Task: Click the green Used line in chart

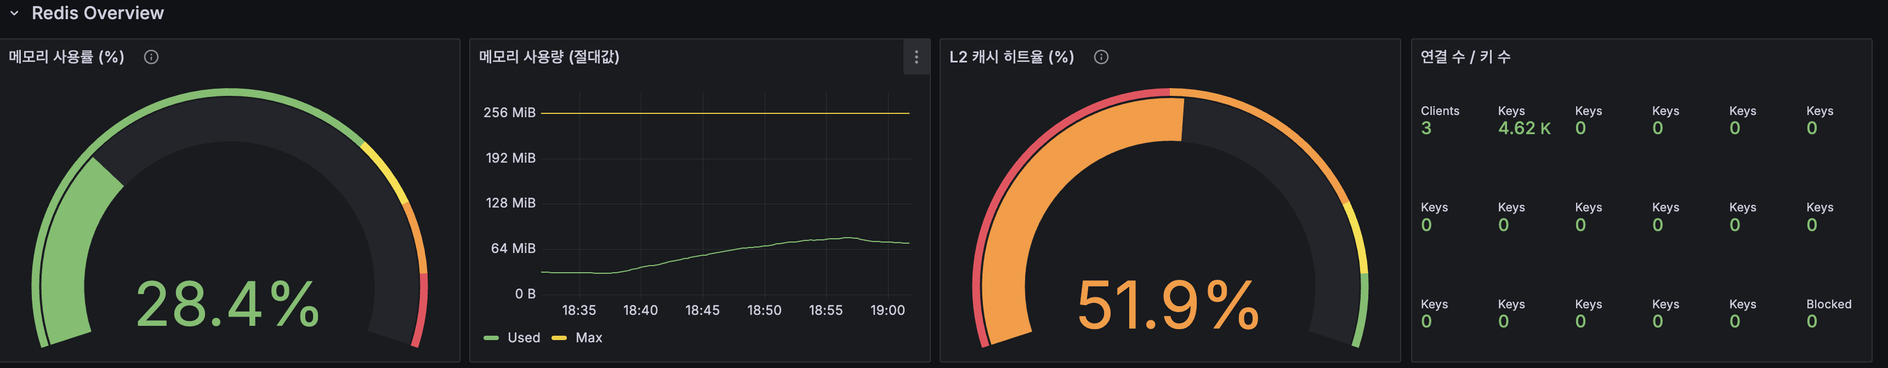Action: click(x=725, y=252)
